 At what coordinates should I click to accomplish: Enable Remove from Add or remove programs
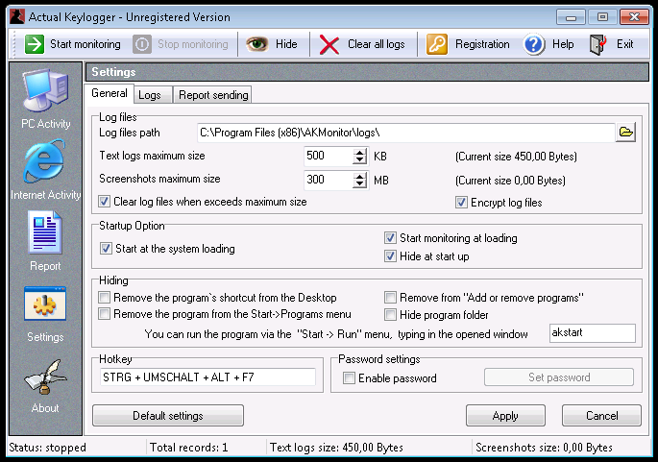[x=390, y=298]
